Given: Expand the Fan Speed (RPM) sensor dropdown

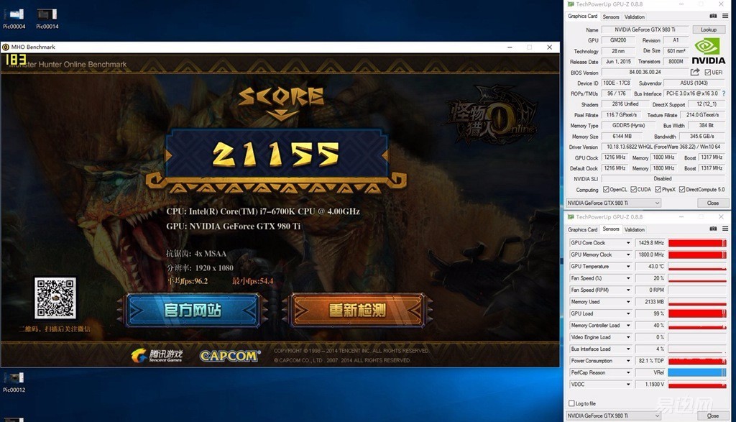Looking at the screenshot, I should (628, 290).
